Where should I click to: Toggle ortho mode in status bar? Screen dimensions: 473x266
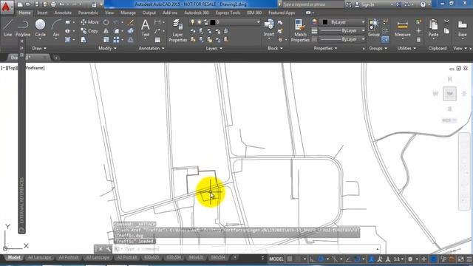pyautogui.click(x=313, y=259)
